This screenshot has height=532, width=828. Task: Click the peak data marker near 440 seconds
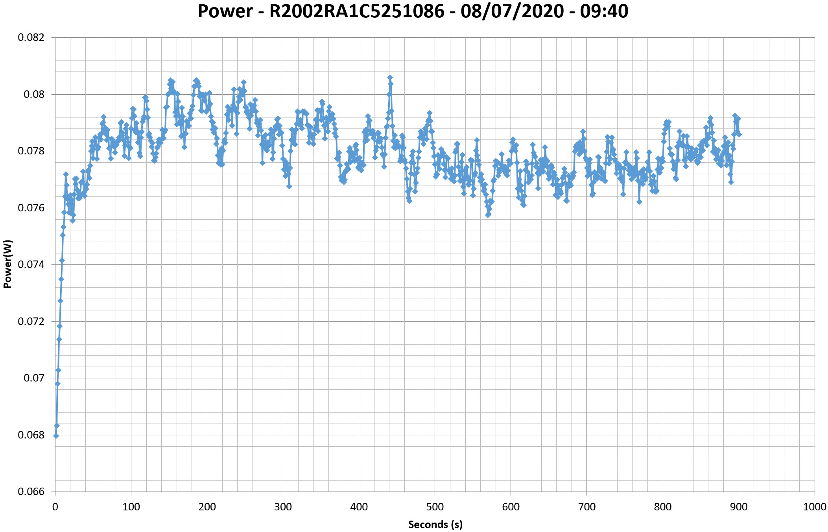390,77
